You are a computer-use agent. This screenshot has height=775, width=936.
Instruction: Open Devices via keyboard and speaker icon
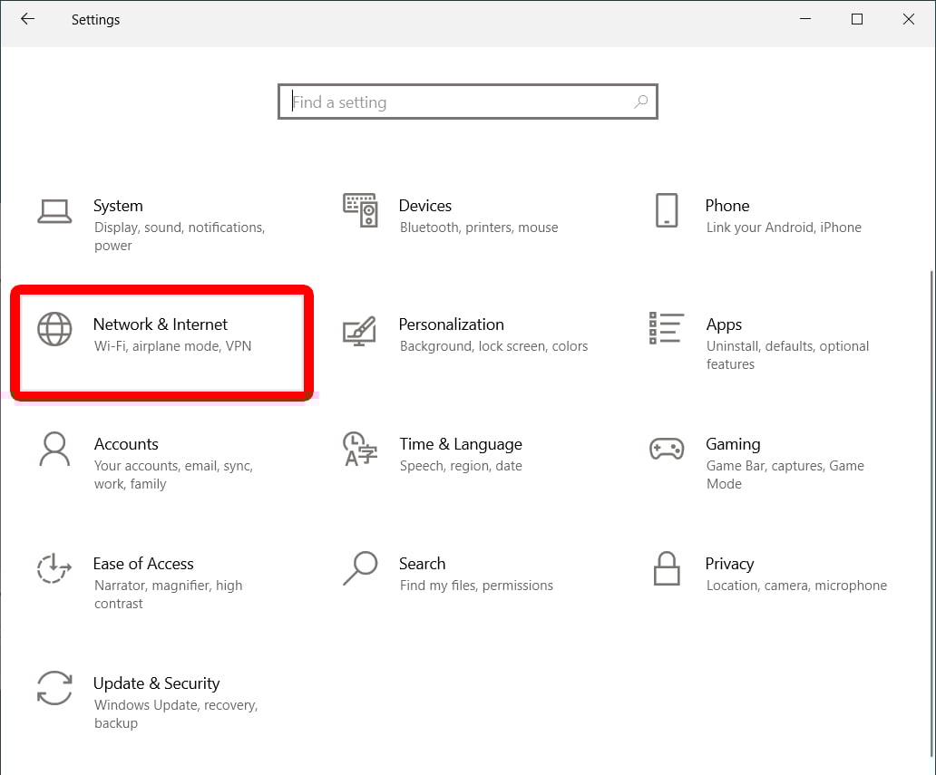[x=360, y=210]
